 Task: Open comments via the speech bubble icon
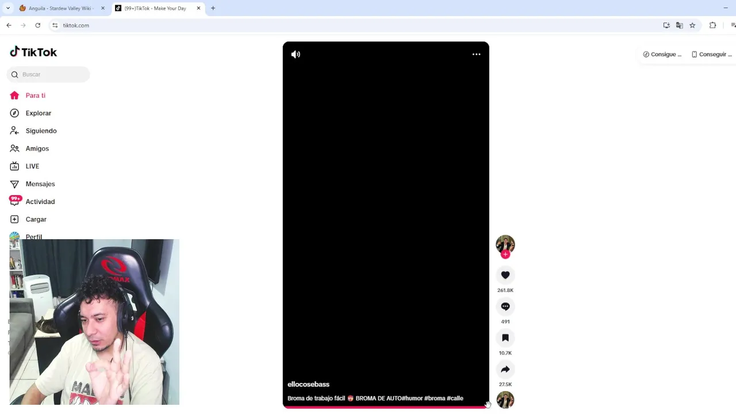pyautogui.click(x=505, y=306)
